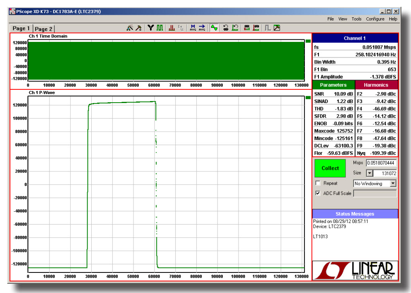Click the wand configuration icon in toolbar
This screenshot has height=293, width=411.
click(x=130, y=28)
